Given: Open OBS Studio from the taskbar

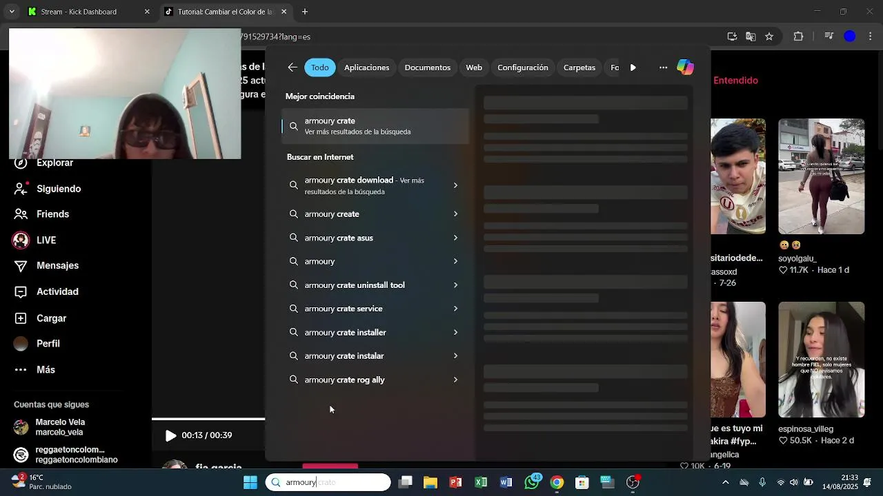Looking at the screenshot, I should (x=633, y=482).
